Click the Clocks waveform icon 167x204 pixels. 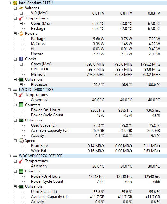(x=21, y=59)
